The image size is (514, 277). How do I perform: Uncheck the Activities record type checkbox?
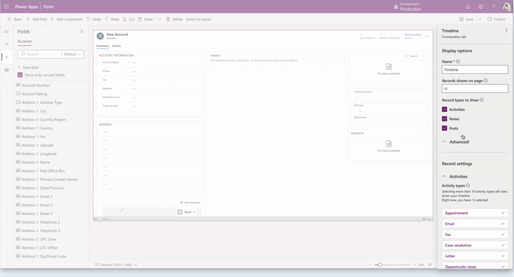445,110
